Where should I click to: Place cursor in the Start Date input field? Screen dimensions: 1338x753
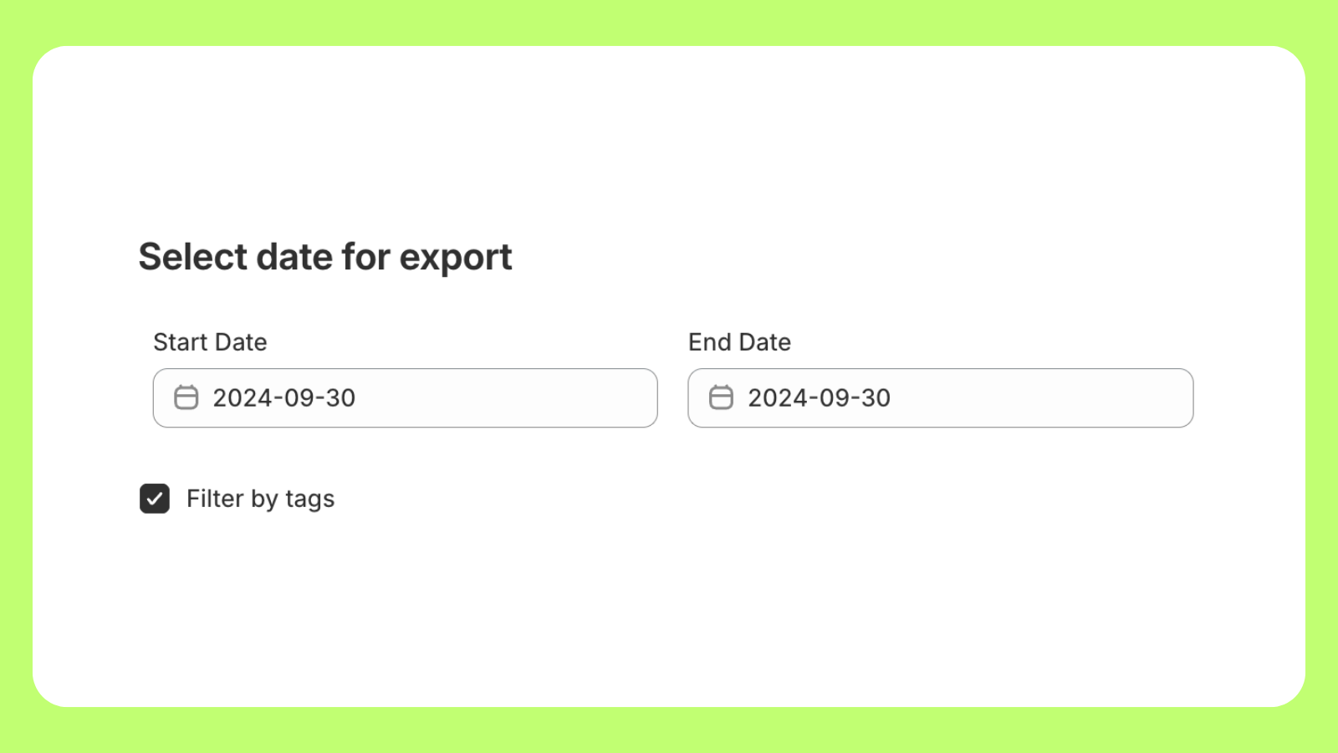coord(418,397)
